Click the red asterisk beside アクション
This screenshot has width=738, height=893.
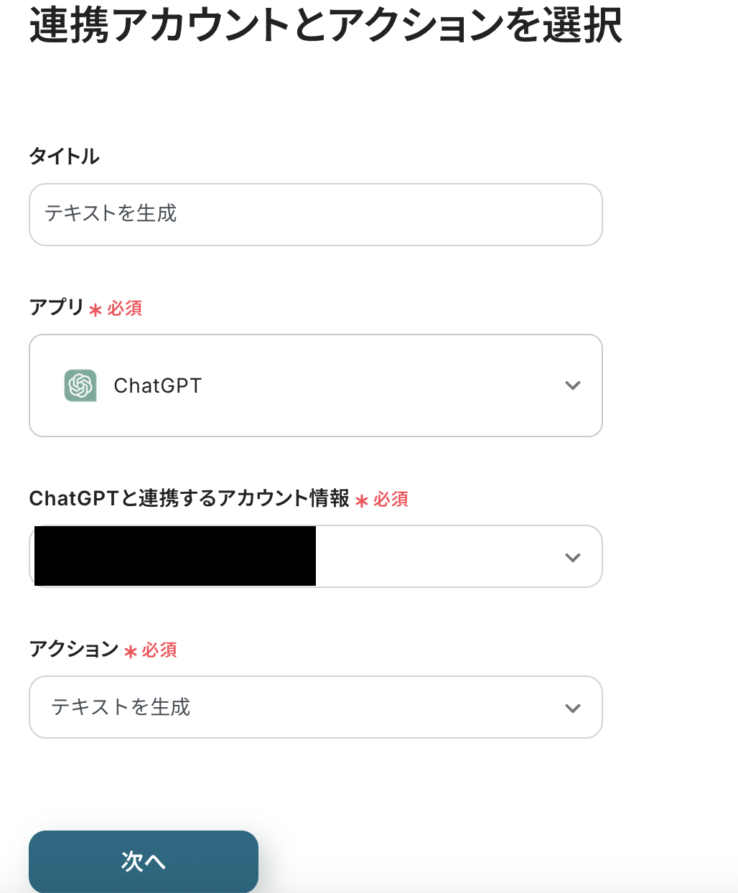click(131, 651)
